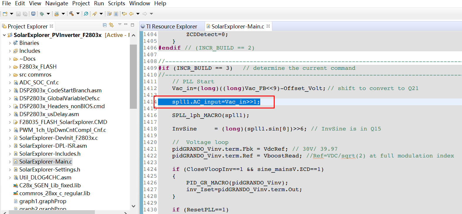Expand the SolarExplorer-Main.c tree node
Image resolution: width=462 pixels, height=214 pixels.
[x=10, y=162]
